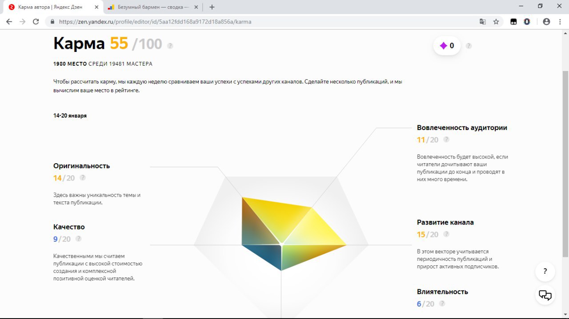Open the purple diamond points badge
The height and width of the screenshot is (319, 569).
click(447, 46)
